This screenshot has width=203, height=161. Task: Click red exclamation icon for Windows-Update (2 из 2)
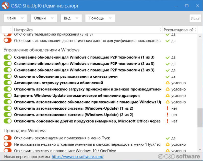[x=168, y=115]
